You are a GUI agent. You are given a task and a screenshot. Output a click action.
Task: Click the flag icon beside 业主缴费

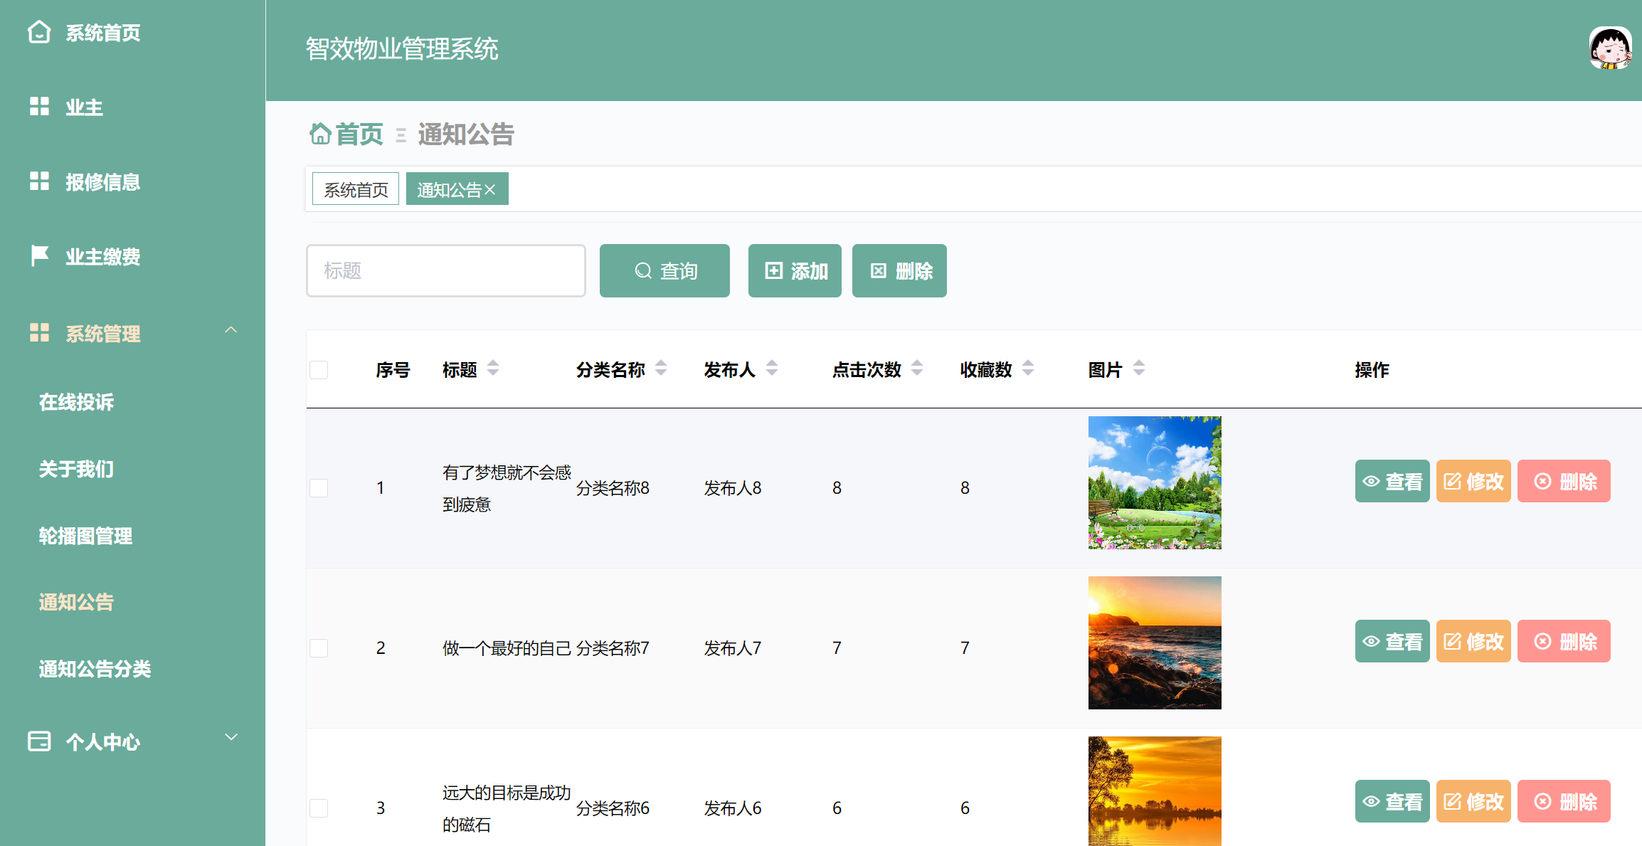pos(40,255)
